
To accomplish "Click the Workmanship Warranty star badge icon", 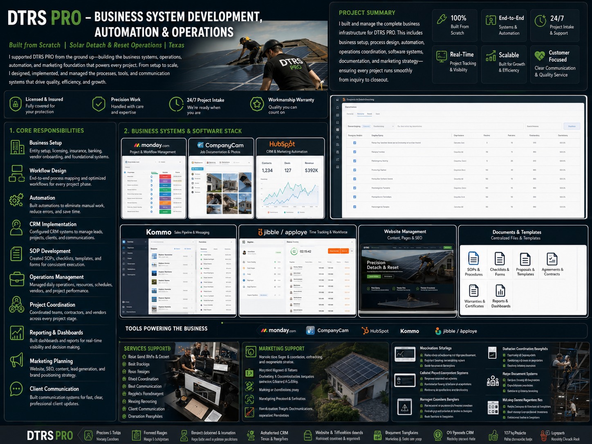I will pyautogui.click(x=257, y=104).
